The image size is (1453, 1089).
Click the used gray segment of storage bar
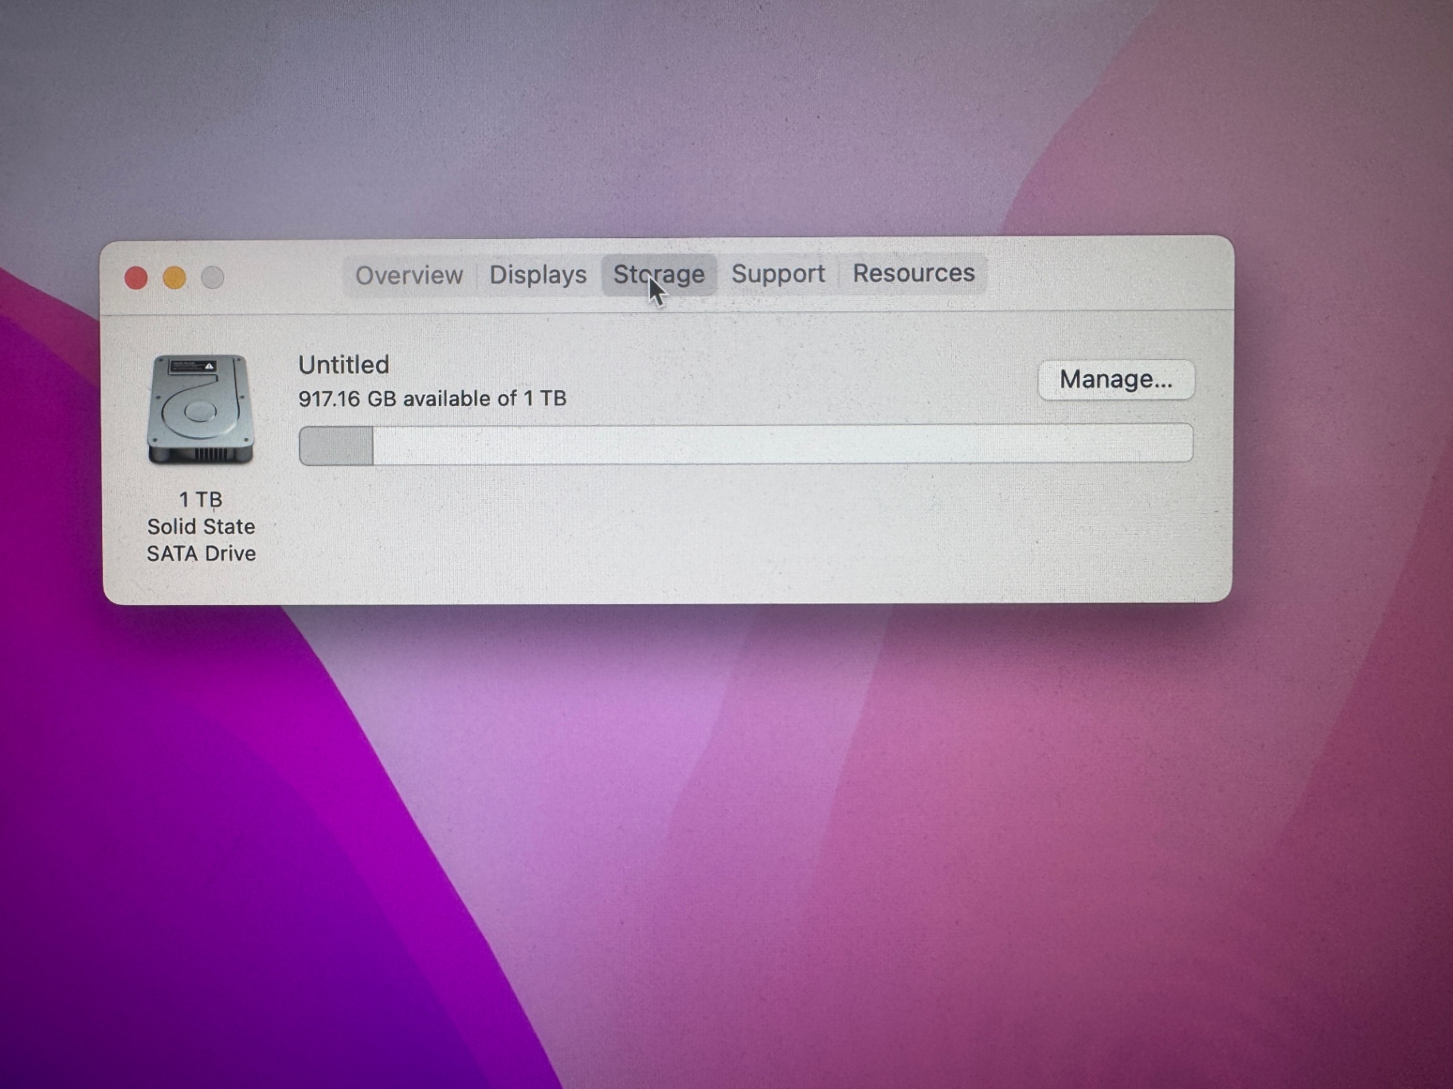pyautogui.click(x=336, y=446)
